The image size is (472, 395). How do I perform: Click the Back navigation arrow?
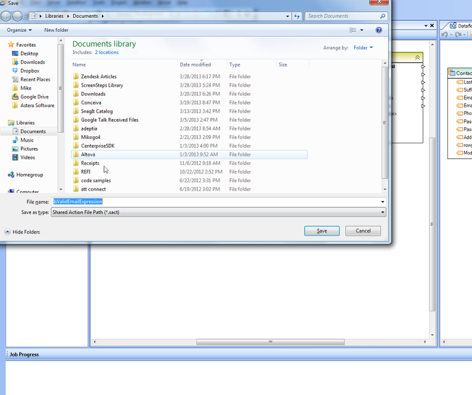pos(6,16)
